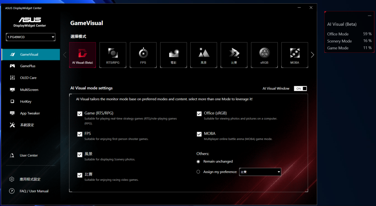Show previous modes with left chevron
376x206 pixels.
coord(65,55)
